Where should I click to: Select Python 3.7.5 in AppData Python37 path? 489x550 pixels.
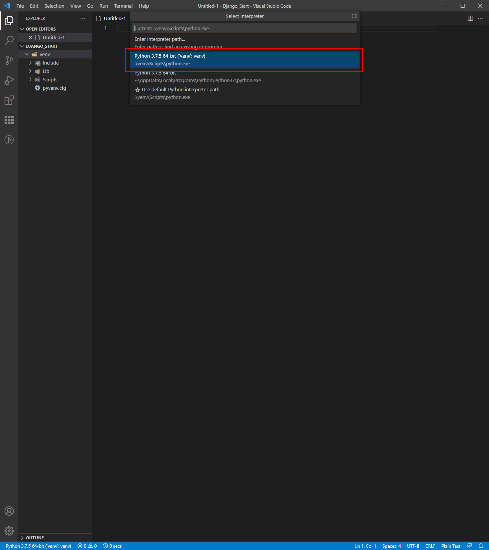pyautogui.click(x=244, y=77)
